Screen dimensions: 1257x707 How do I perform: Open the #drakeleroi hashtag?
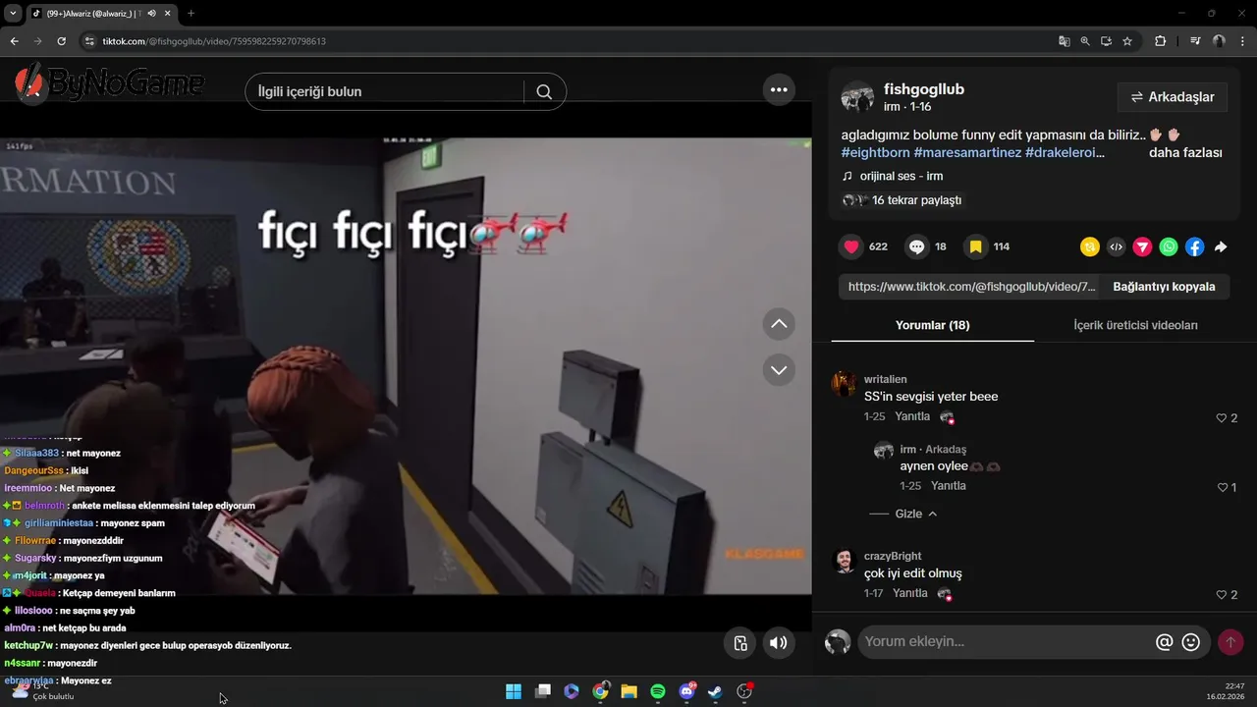pyautogui.click(x=1065, y=153)
